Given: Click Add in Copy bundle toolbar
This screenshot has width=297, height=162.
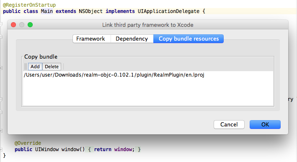Looking at the screenshot, I should (x=35, y=67).
